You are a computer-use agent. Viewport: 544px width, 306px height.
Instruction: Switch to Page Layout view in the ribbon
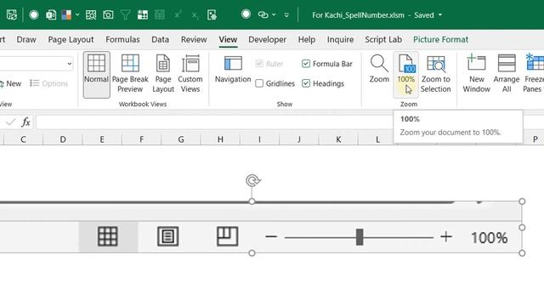click(163, 74)
